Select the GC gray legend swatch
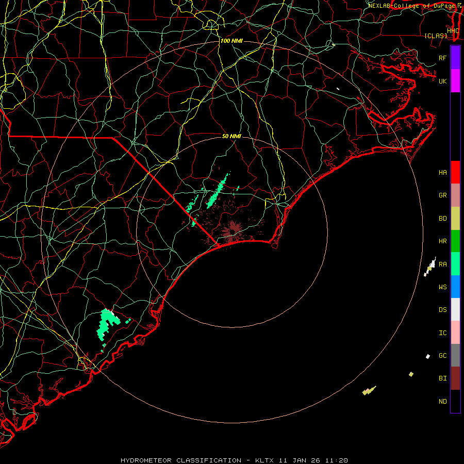 coord(455,355)
